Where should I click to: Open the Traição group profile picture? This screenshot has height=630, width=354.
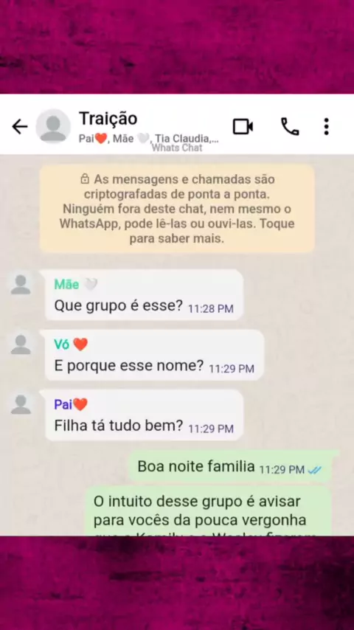coord(53,126)
